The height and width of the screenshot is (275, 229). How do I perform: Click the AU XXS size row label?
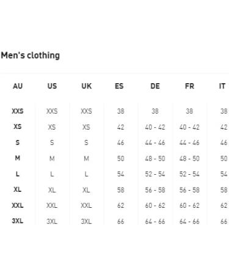coord(18,111)
